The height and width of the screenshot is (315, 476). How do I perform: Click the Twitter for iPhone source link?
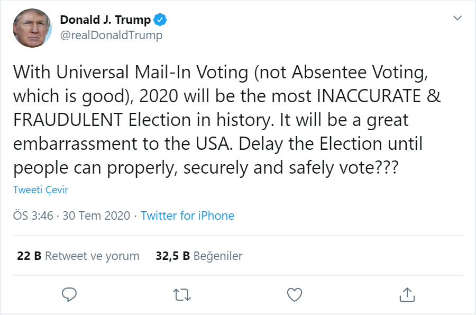tap(187, 216)
